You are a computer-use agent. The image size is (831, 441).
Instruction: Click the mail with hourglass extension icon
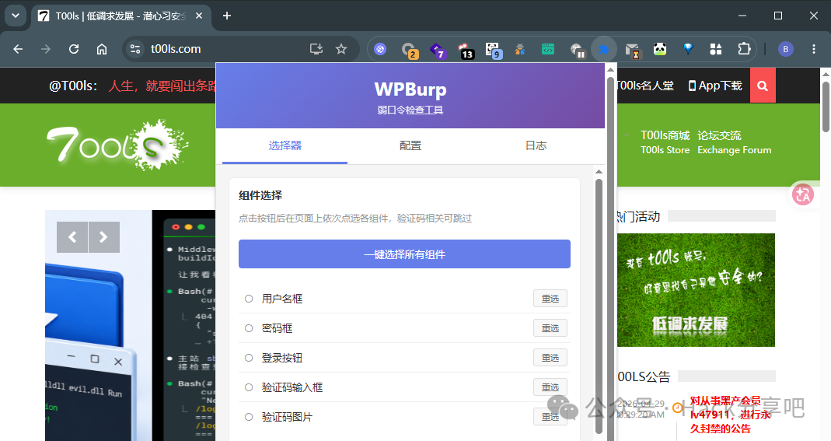632,50
